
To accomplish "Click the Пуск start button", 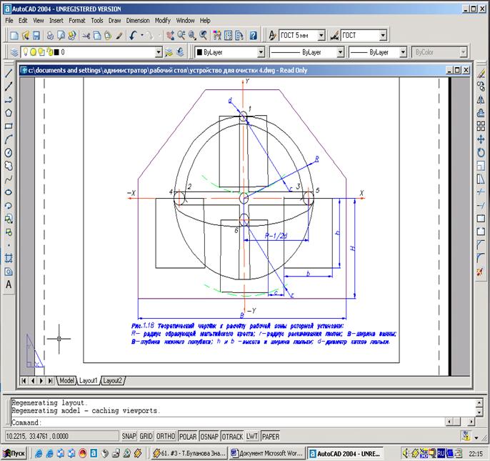I will point(15,453).
